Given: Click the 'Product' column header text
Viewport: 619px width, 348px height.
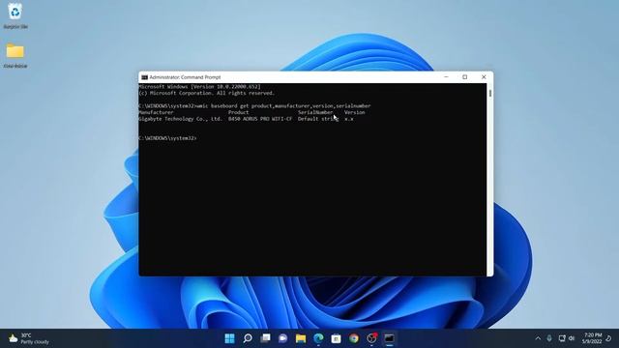Looking at the screenshot, I should click(x=239, y=112).
